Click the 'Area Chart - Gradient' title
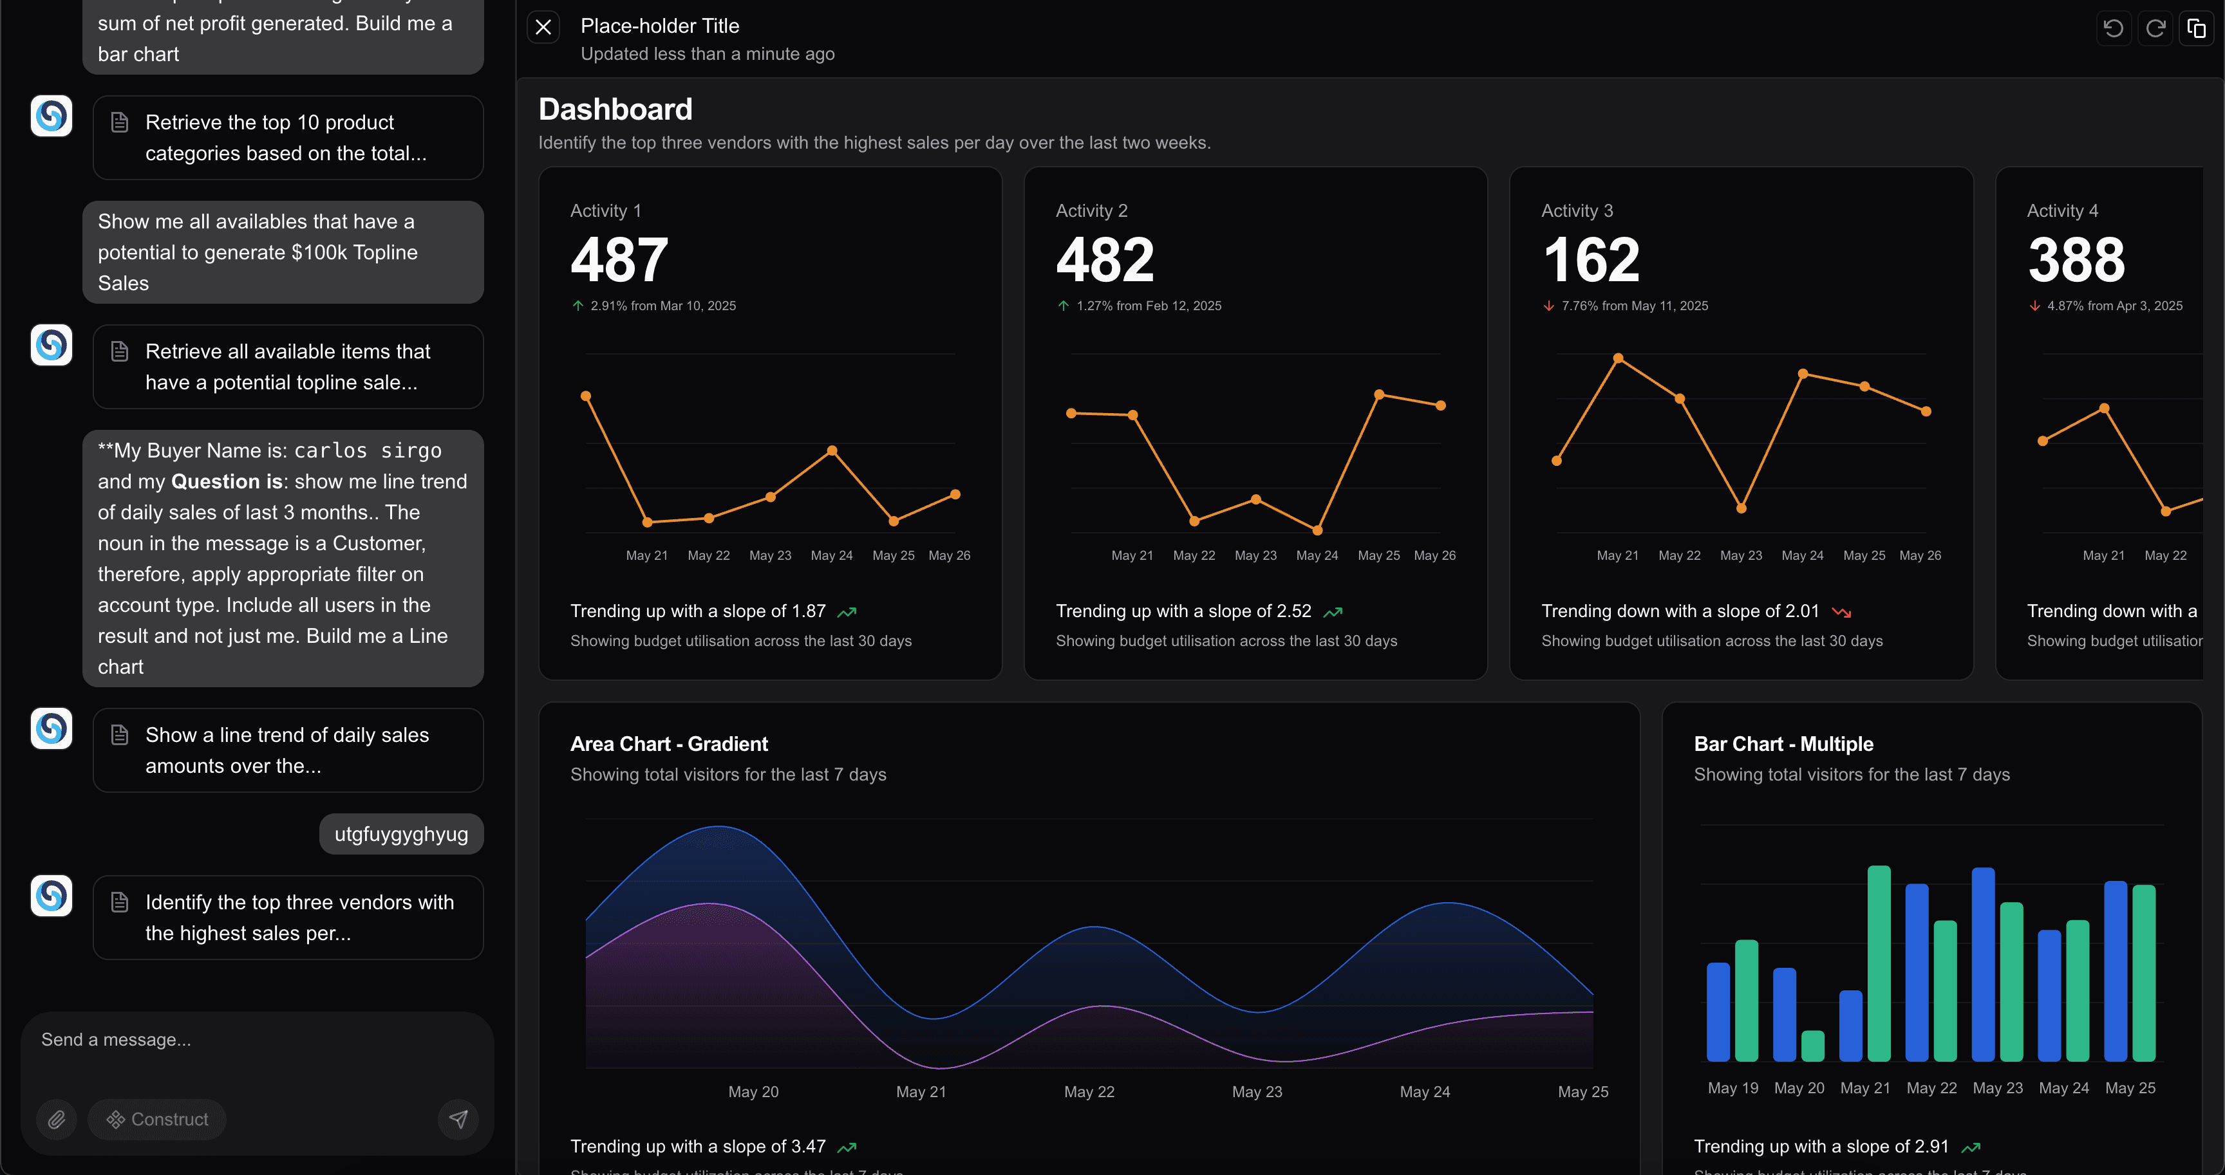This screenshot has width=2225, height=1175. tap(670, 745)
